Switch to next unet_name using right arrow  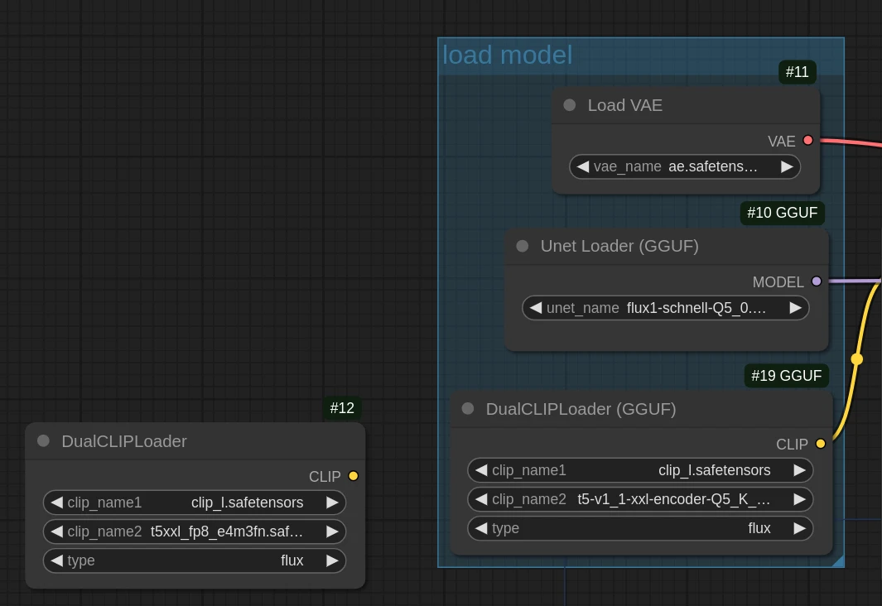795,308
